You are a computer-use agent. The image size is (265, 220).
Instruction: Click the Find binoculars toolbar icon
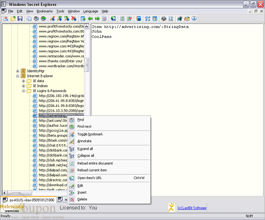[36, 19]
